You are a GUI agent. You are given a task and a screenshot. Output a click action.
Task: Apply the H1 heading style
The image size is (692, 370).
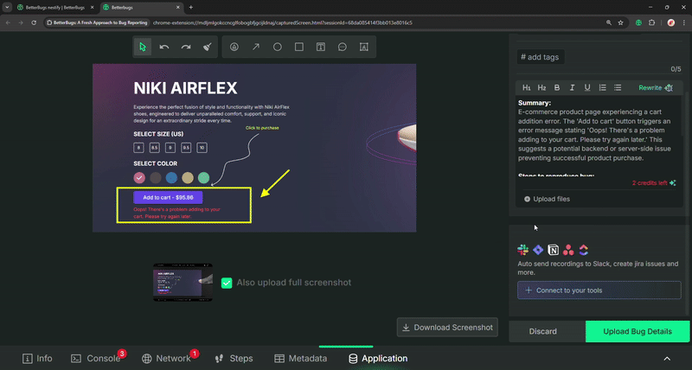pyautogui.click(x=527, y=87)
